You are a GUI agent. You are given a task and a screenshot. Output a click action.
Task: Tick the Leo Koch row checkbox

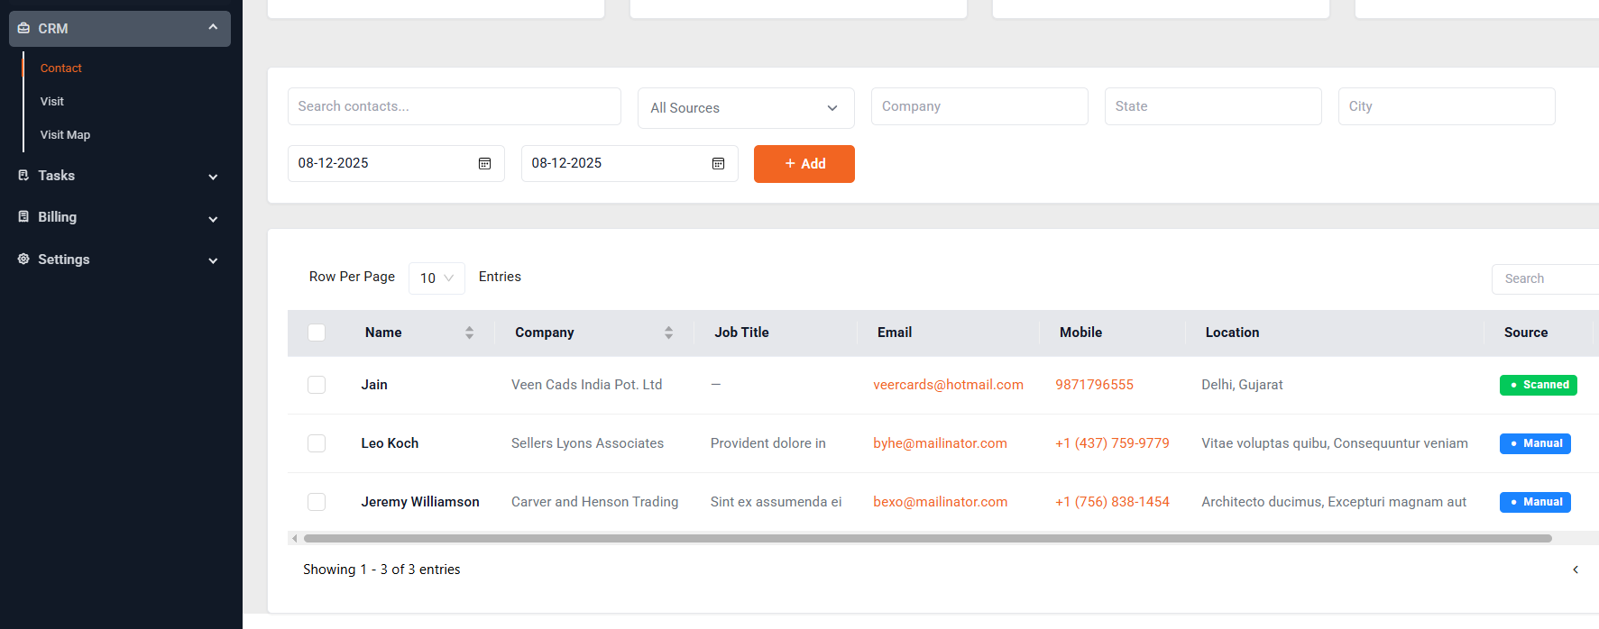pos(317,443)
